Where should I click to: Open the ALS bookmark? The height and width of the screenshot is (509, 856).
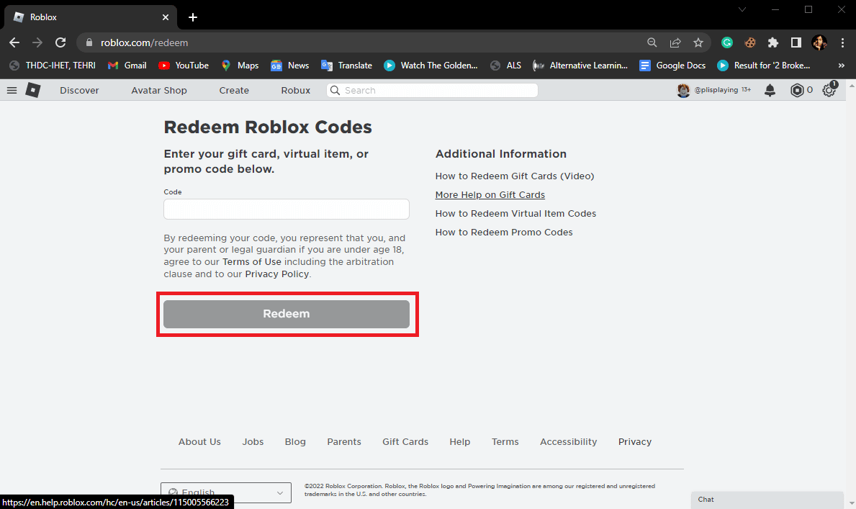coord(505,66)
